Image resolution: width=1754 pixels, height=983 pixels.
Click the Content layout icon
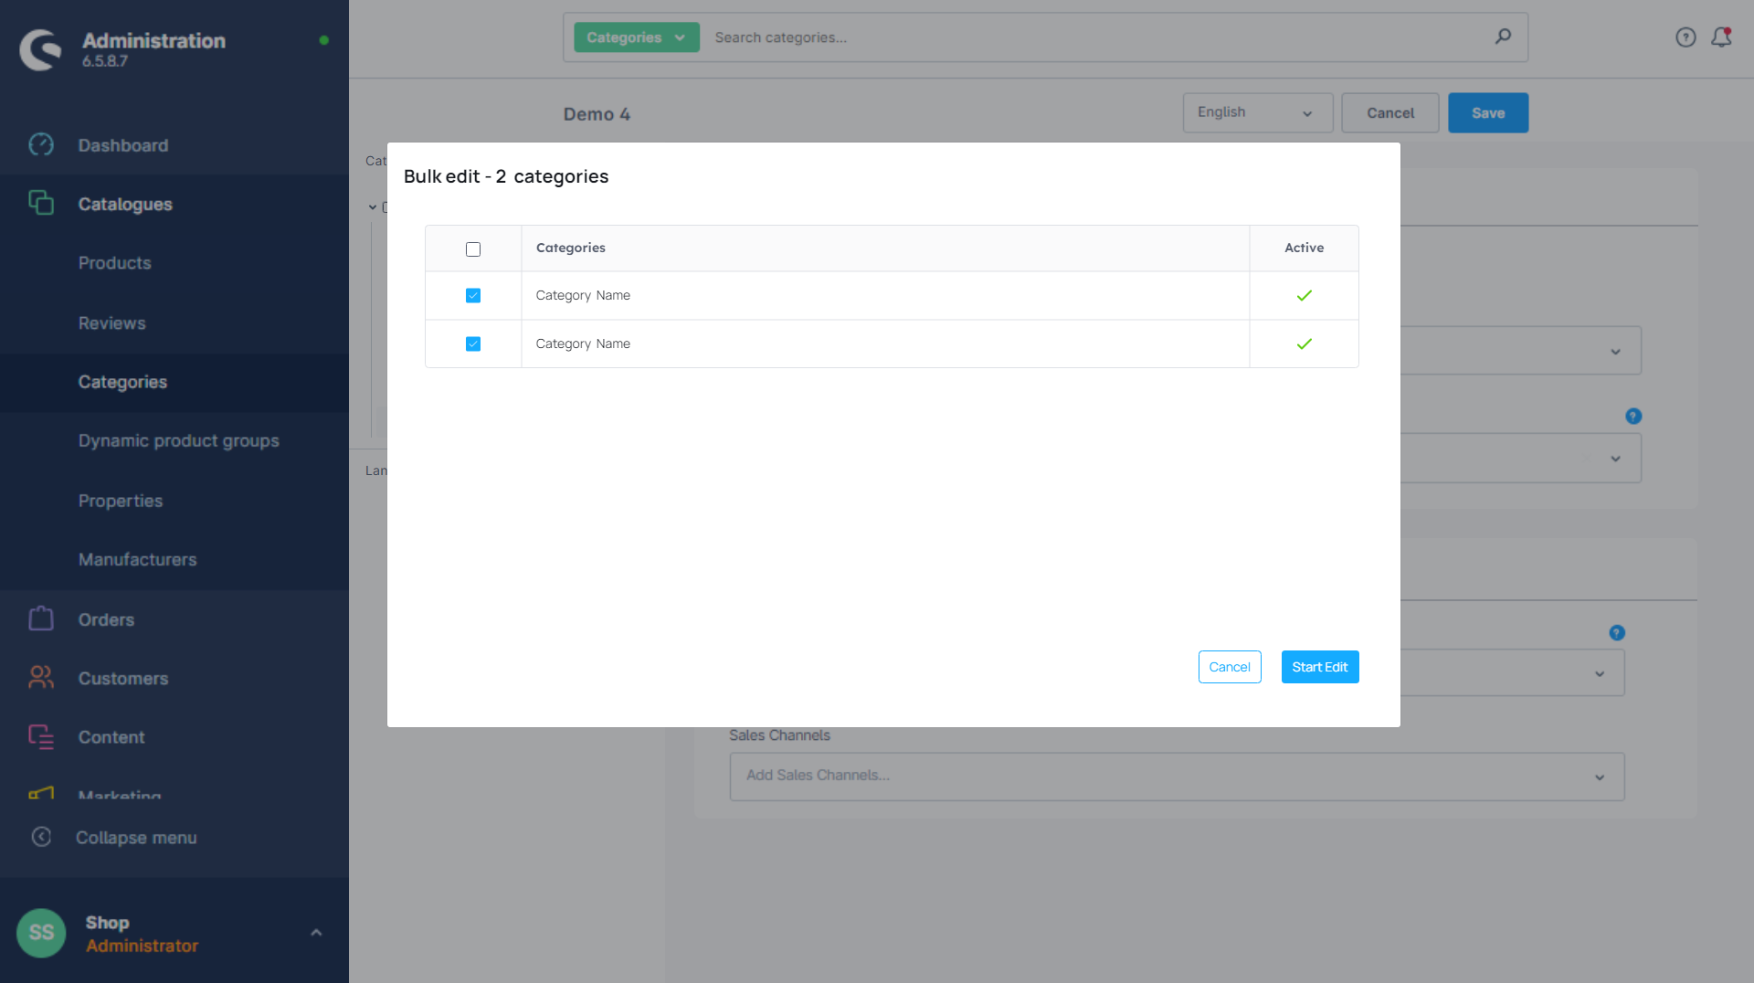[41, 736]
